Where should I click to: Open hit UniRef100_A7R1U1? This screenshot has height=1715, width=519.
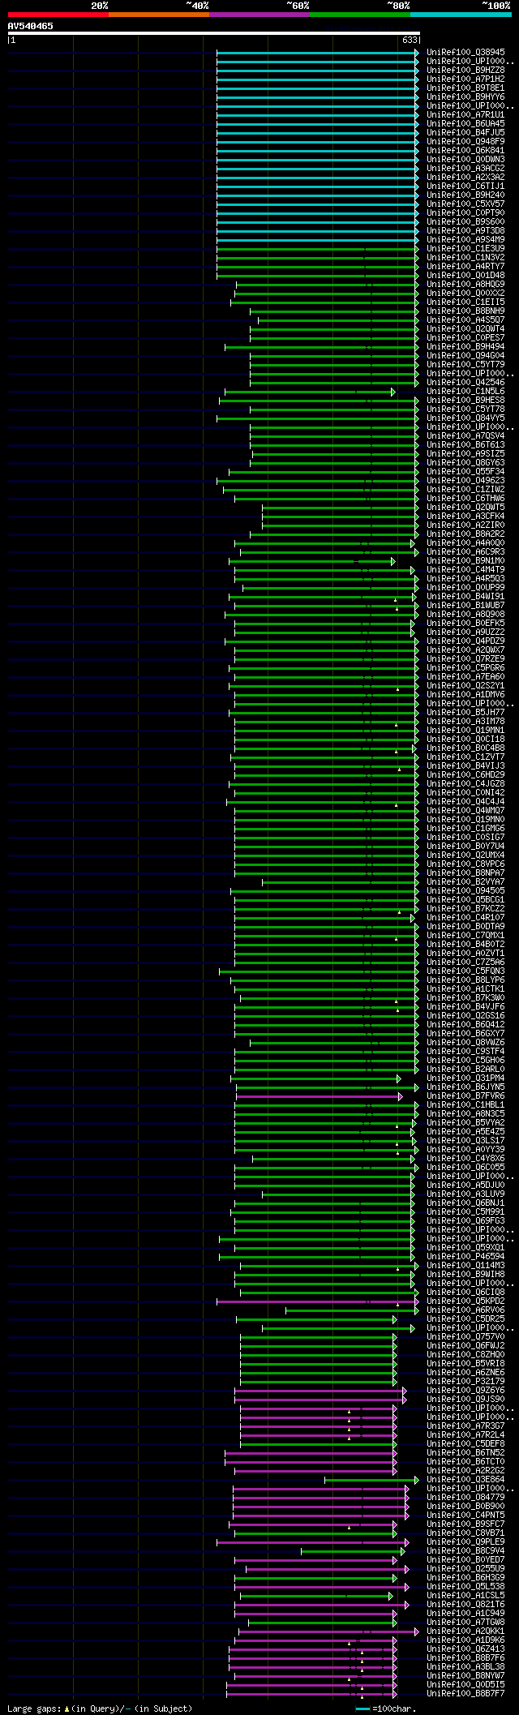tap(465, 115)
